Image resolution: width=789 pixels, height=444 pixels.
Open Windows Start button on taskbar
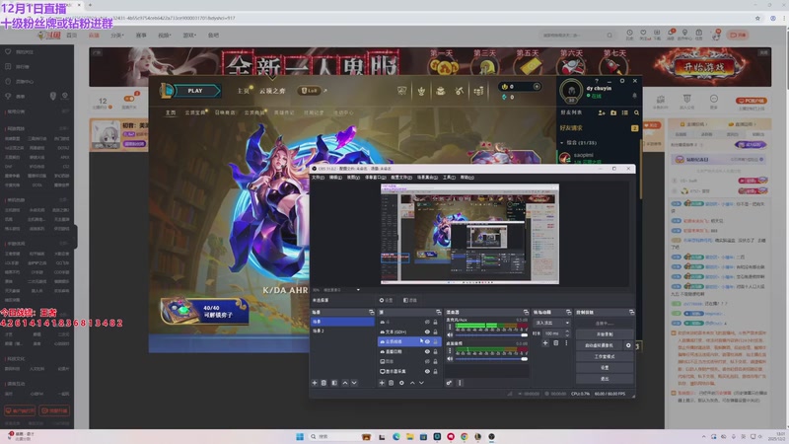(x=300, y=436)
